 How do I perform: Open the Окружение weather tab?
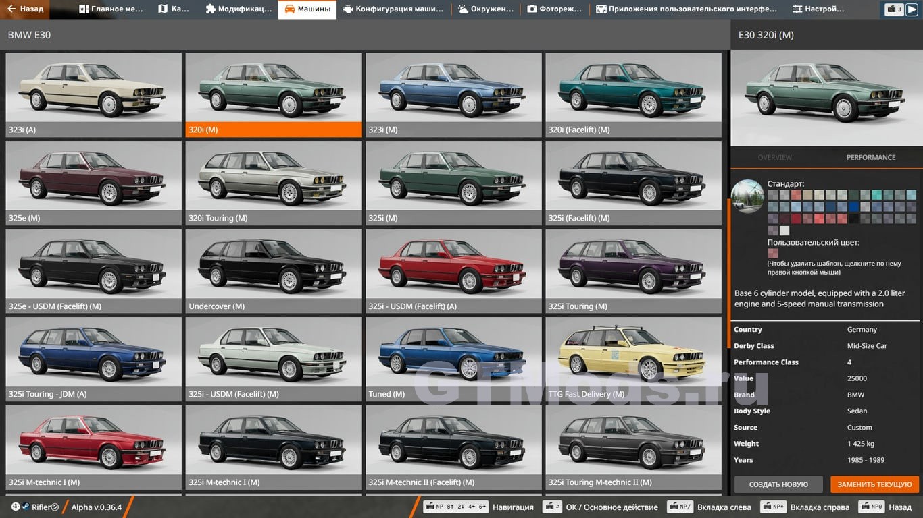pos(484,9)
